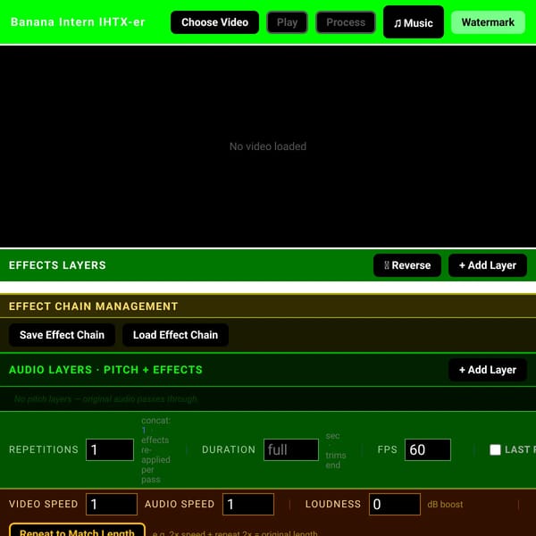Open the Music button with note icon
This screenshot has height=536, width=536.
tap(414, 21)
